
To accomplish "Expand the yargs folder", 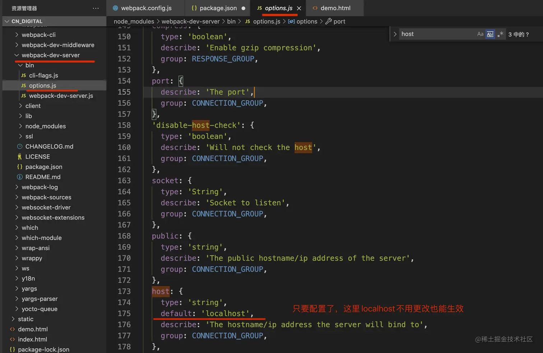I will [29, 289].
